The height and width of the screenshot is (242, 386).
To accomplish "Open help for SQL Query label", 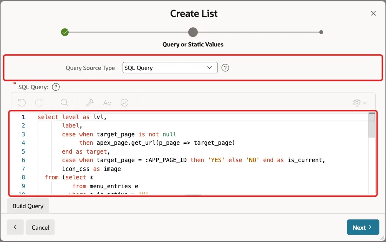I will (x=56, y=87).
